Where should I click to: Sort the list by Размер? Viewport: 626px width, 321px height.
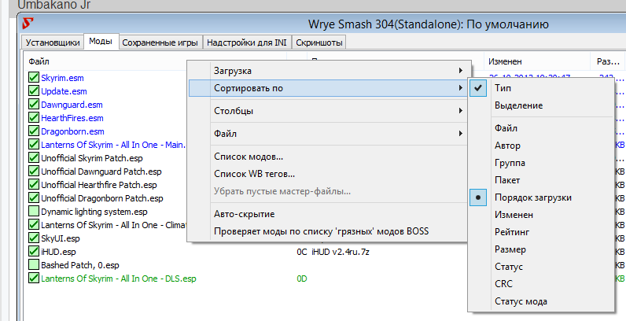point(541,249)
